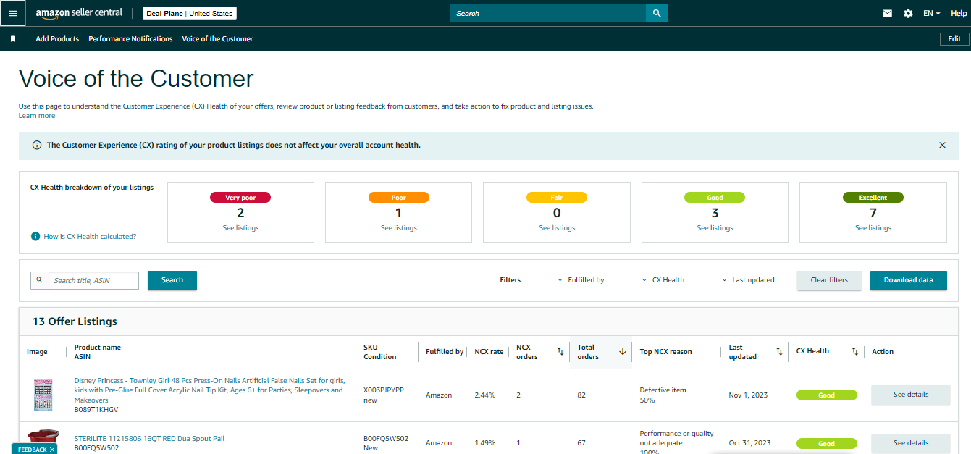Click the Poor orange badge
The width and height of the screenshot is (971, 454).
(x=398, y=198)
